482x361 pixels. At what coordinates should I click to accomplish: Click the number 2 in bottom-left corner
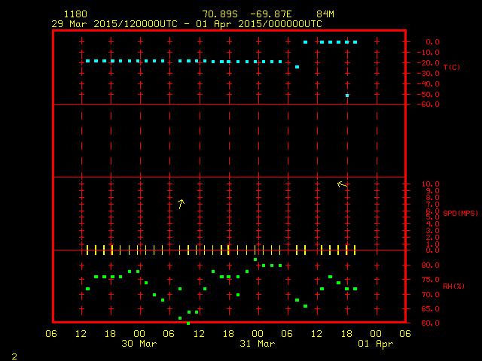coord(14,355)
